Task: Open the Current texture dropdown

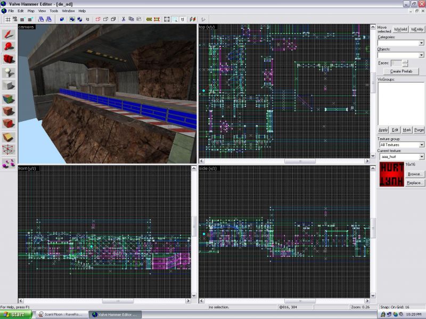Action: click(421, 157)
